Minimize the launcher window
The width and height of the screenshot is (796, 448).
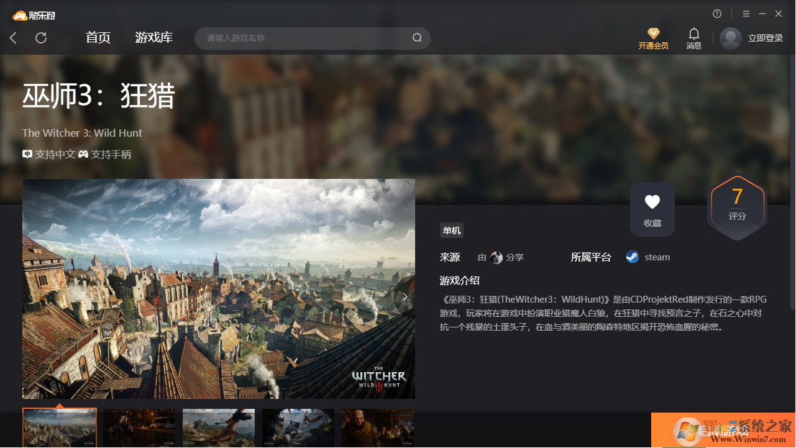(762, 14)
